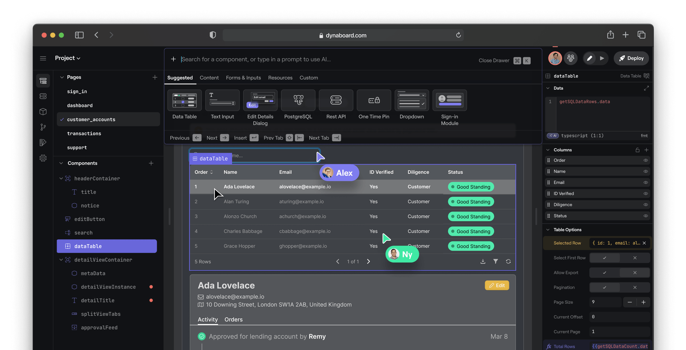This screenshot has width=686, height=350.
Task: Increase Page Size with the plus stepper
Action: 644,302
